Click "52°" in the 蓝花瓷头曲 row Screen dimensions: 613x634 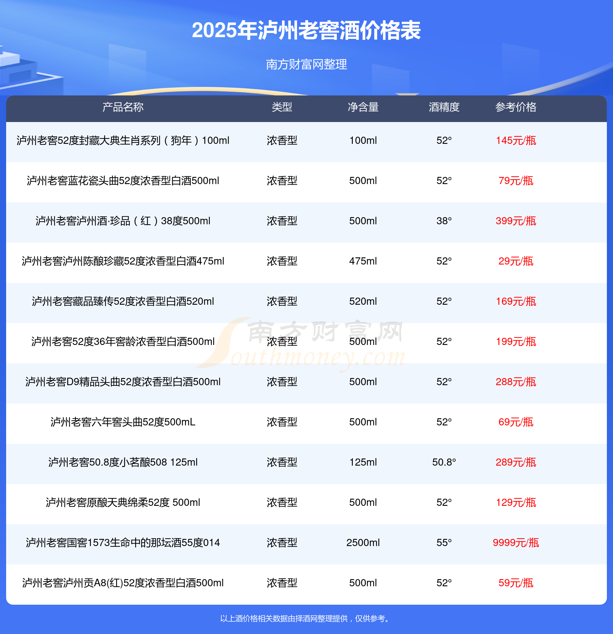click(444, 181)
